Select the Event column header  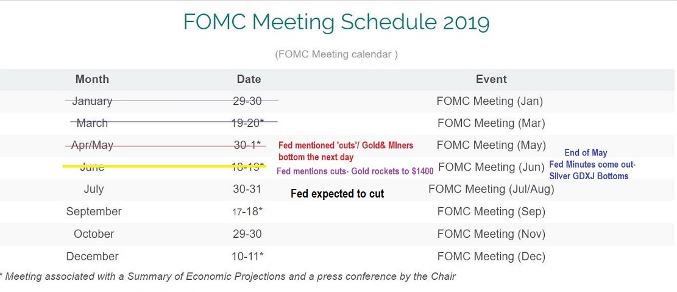tap(491, 79)
